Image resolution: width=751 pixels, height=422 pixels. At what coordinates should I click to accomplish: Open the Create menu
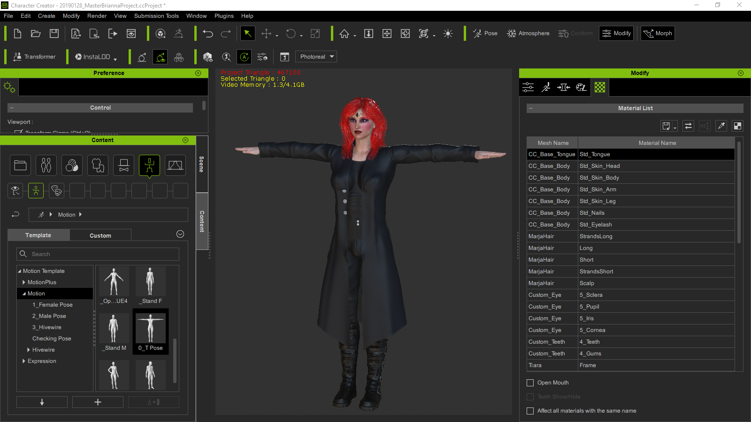(x=46, y=16)
